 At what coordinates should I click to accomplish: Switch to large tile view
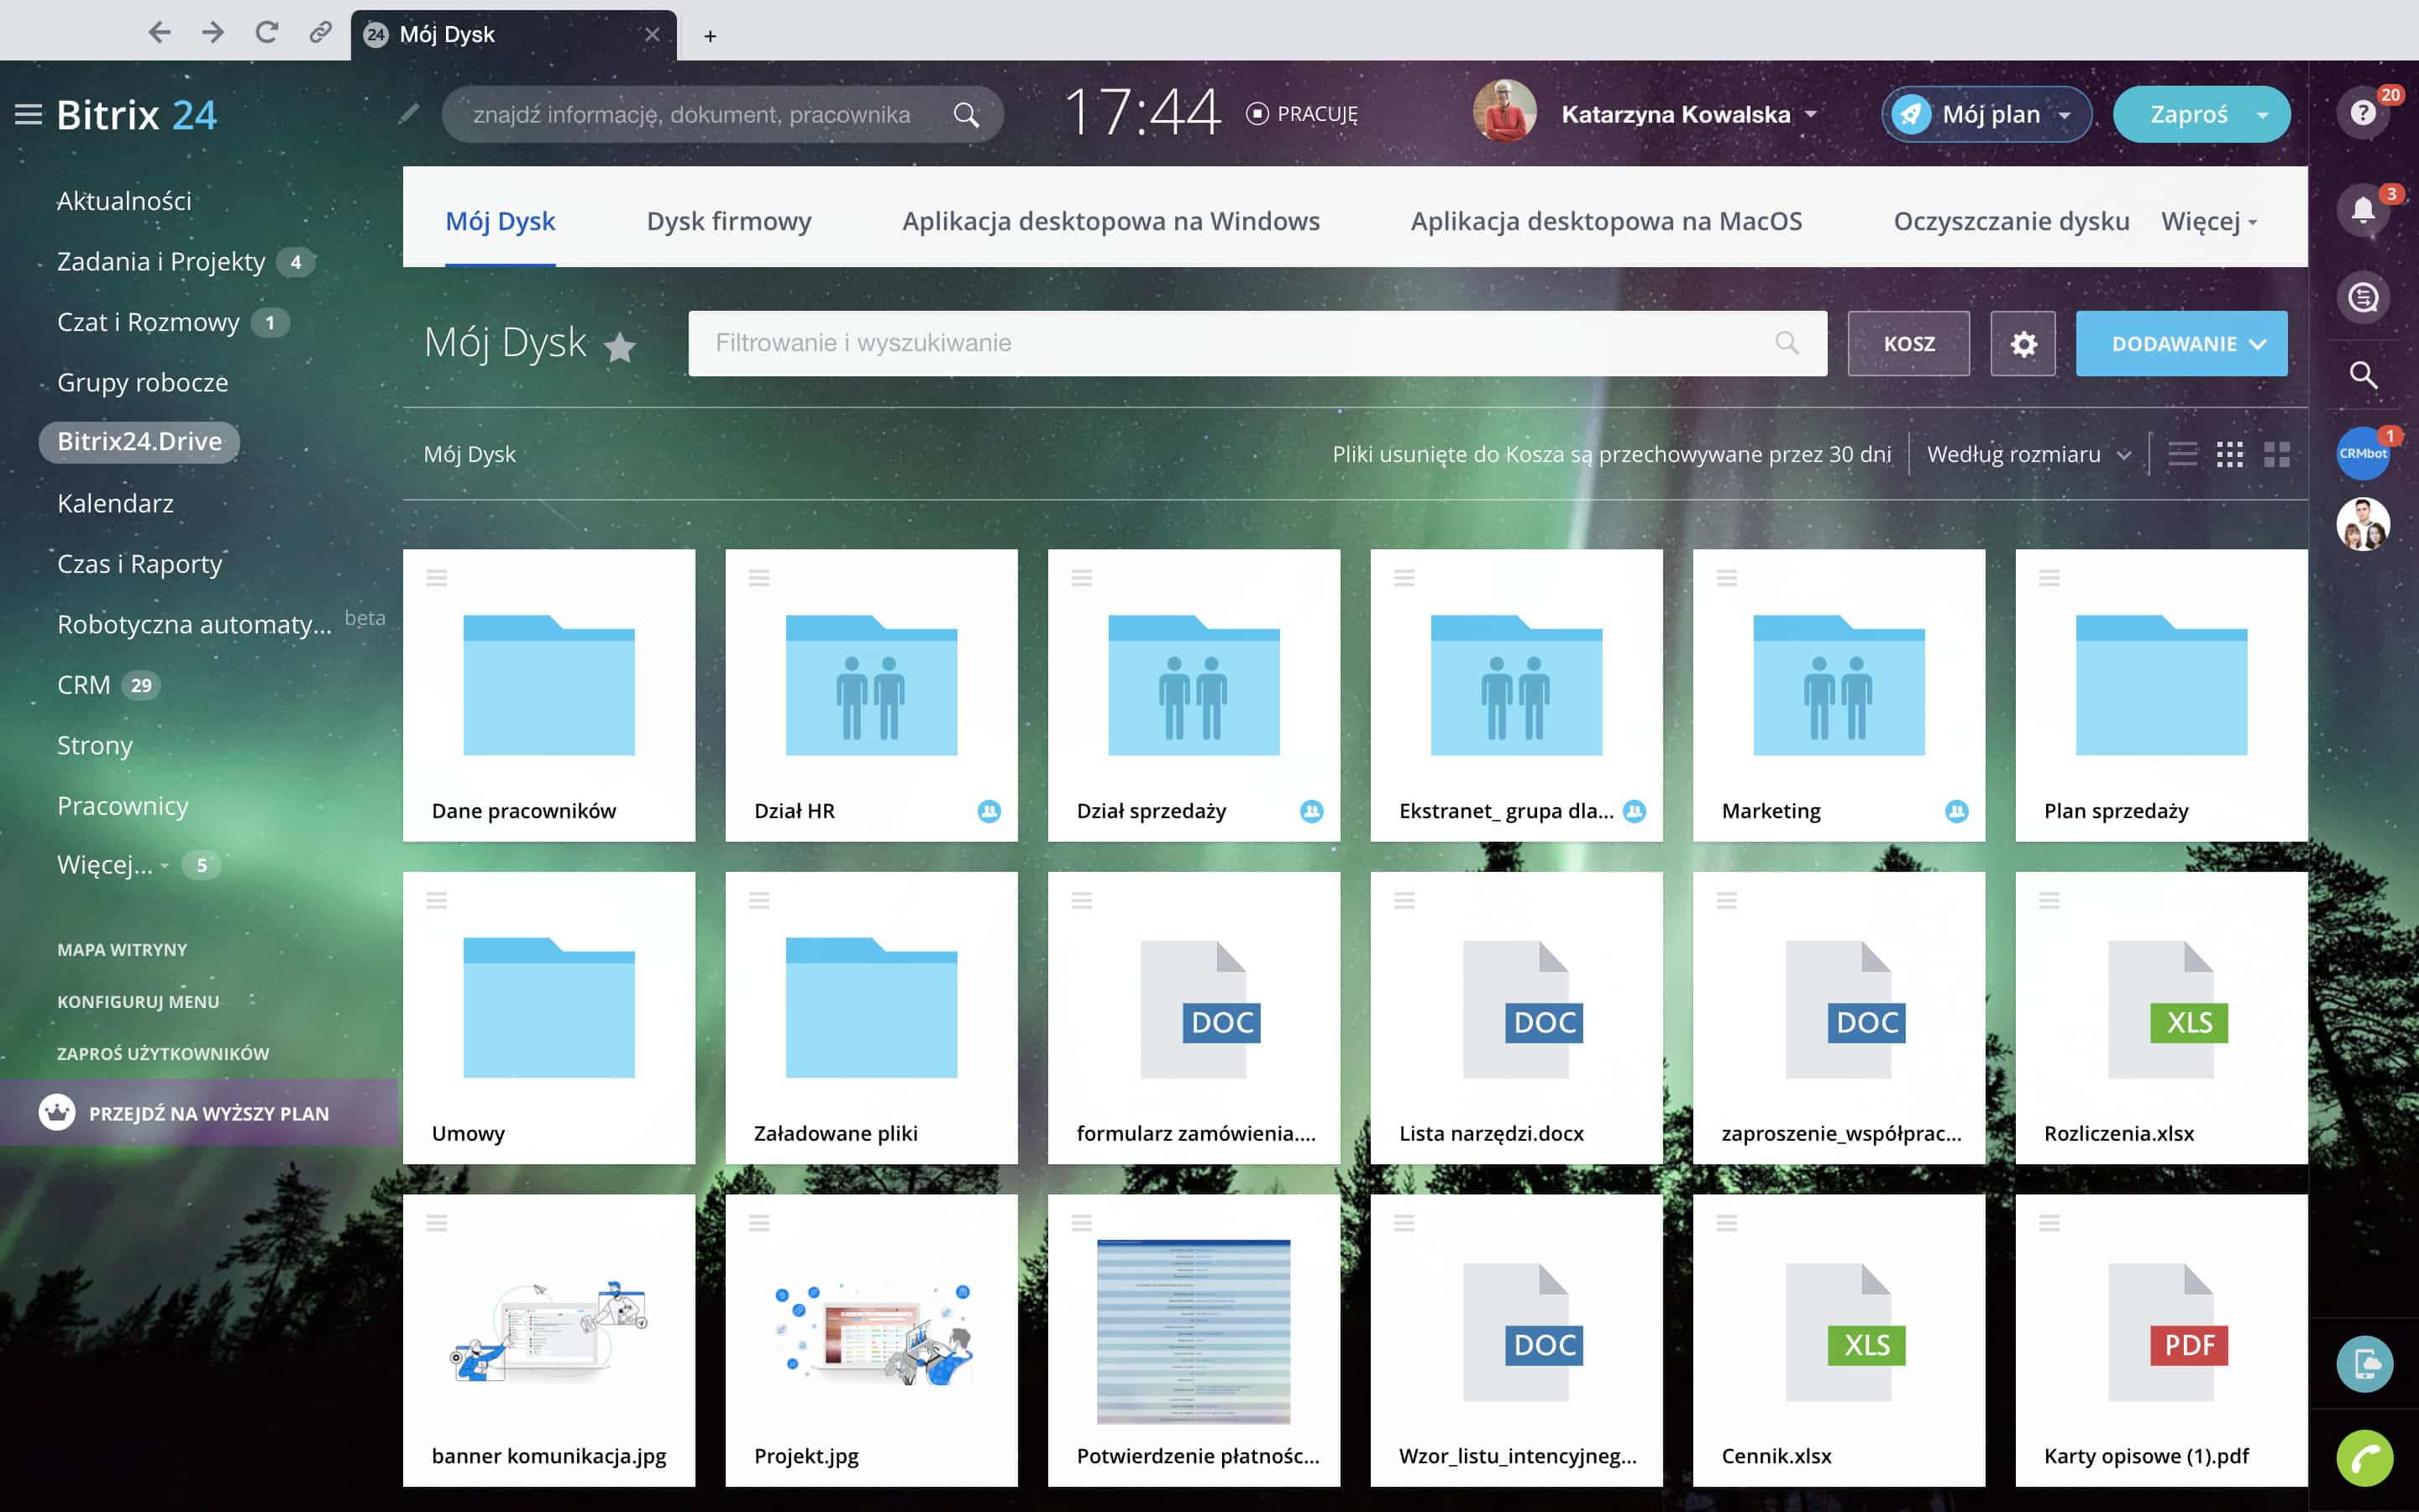click(2277, 455)
